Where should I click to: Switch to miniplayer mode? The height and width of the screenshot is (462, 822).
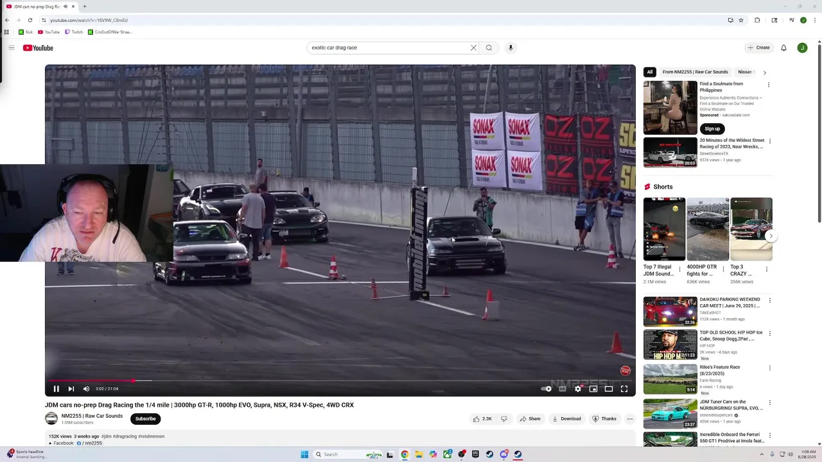593,389
